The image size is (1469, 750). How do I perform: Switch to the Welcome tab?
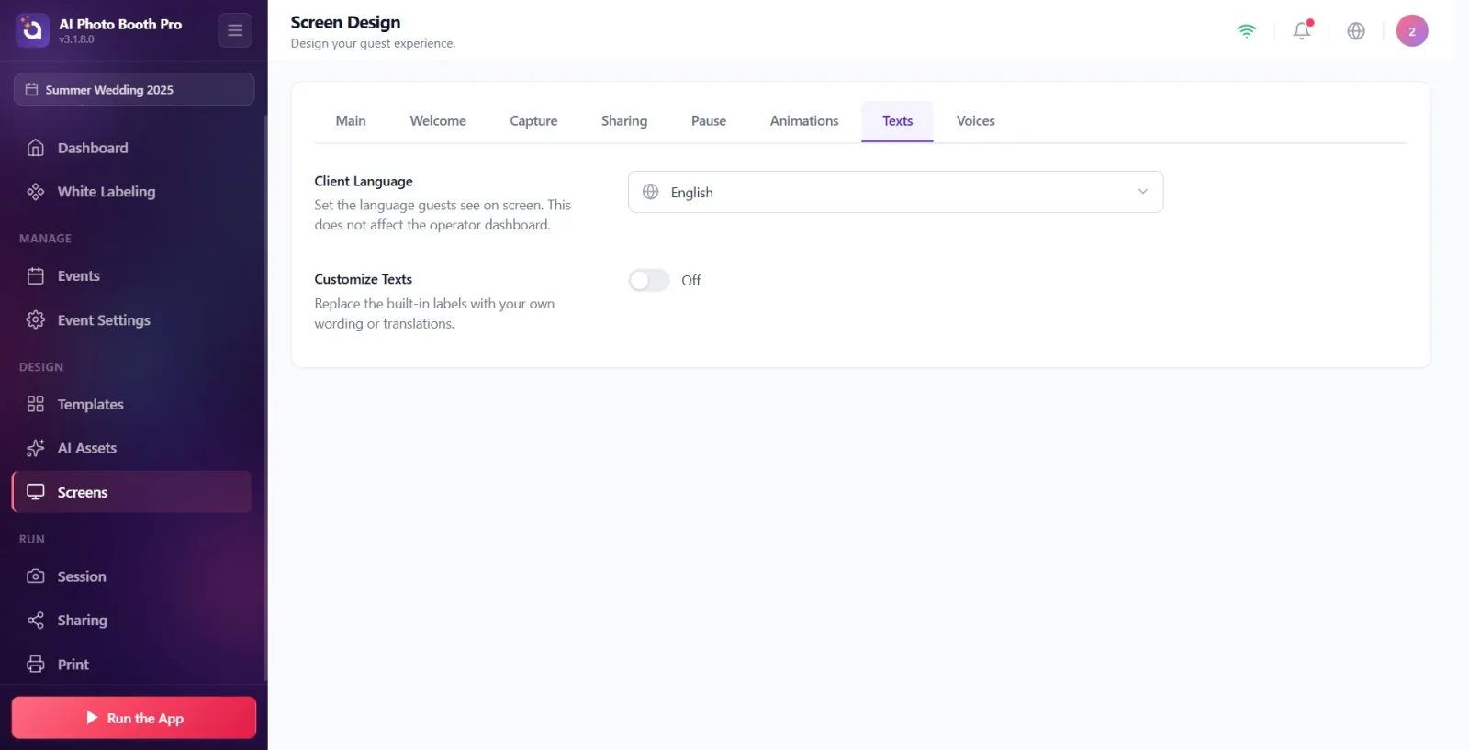438,121
